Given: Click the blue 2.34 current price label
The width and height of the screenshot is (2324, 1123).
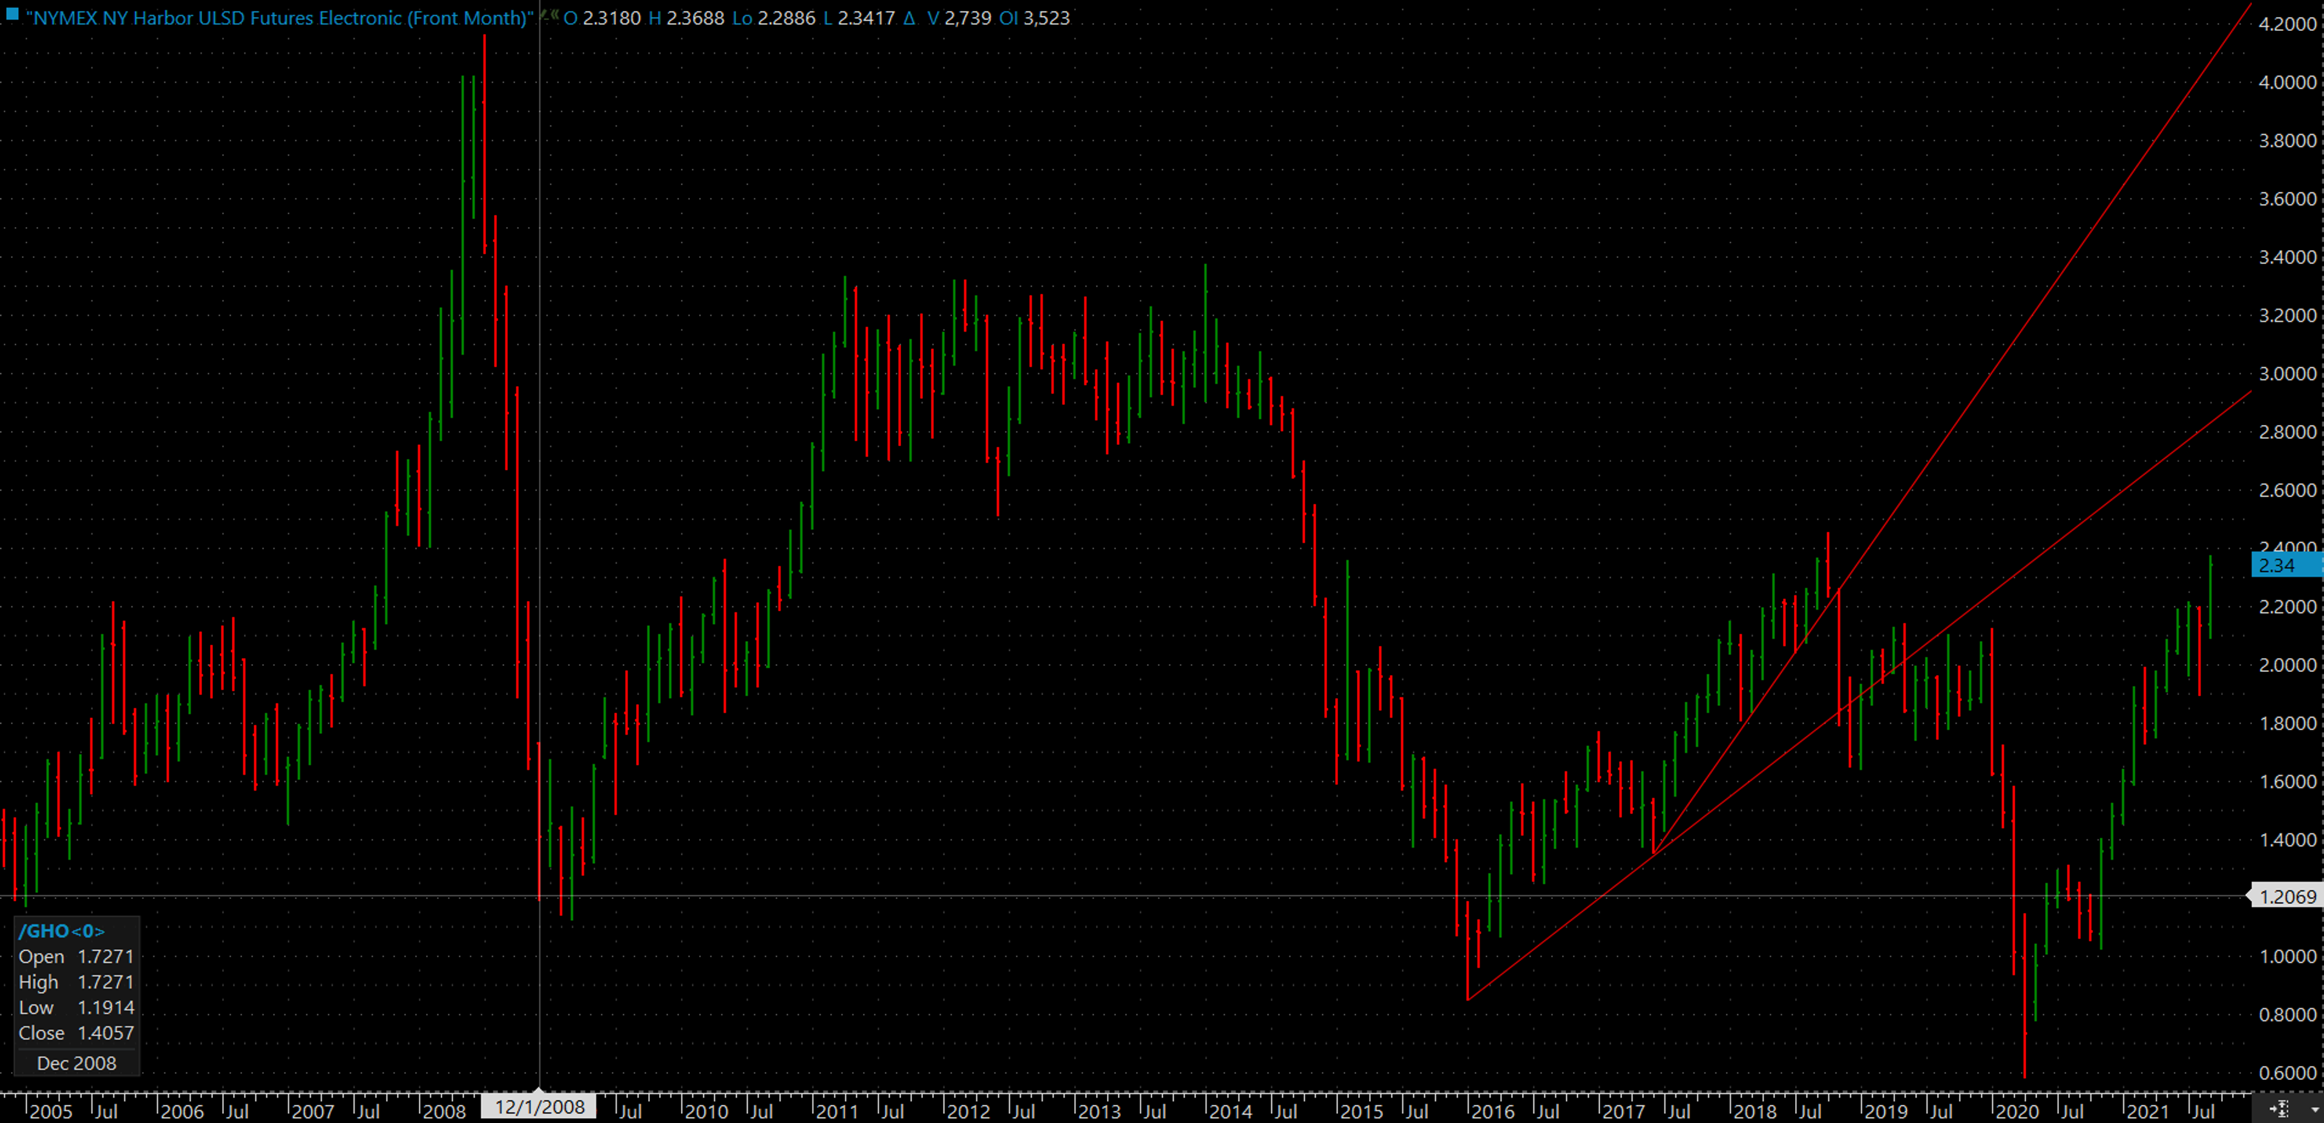Looking at the screenshot, I should [2287, 565].
